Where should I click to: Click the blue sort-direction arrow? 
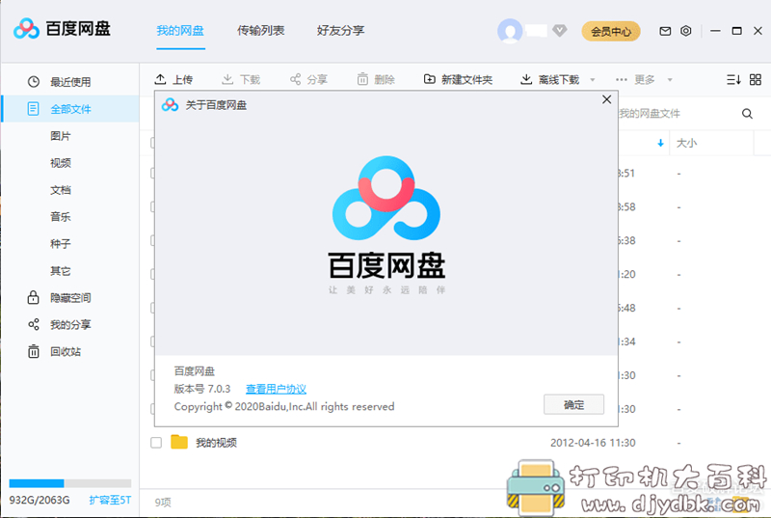660,143
